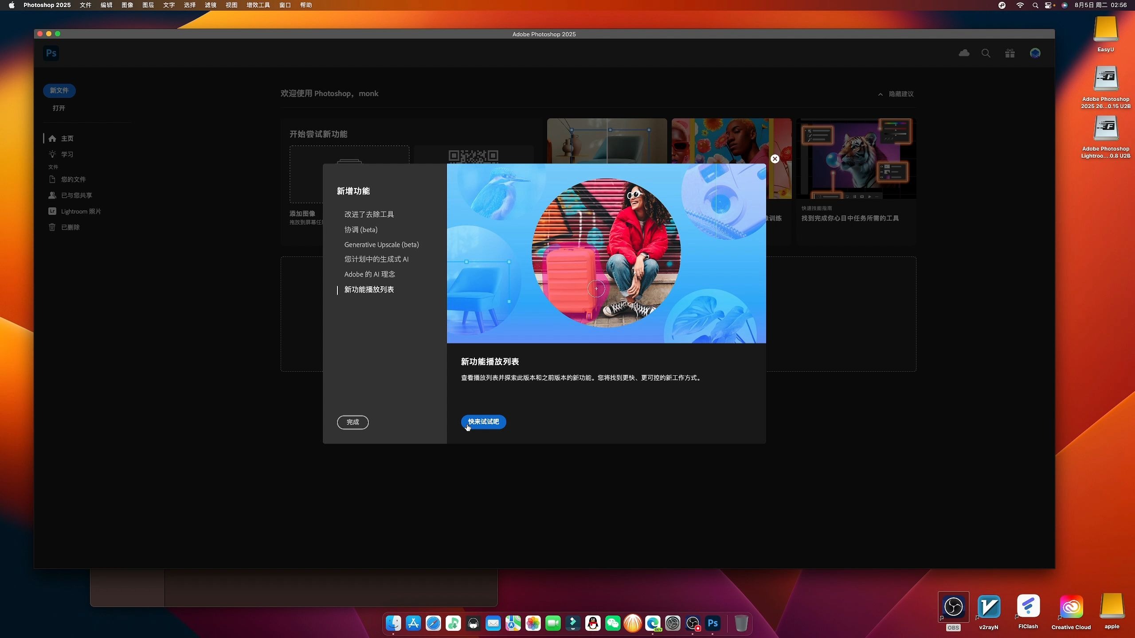Collapse suggestions via 隐藏建议
Screen dimensions: 1135x638
[x=896, y=94]
